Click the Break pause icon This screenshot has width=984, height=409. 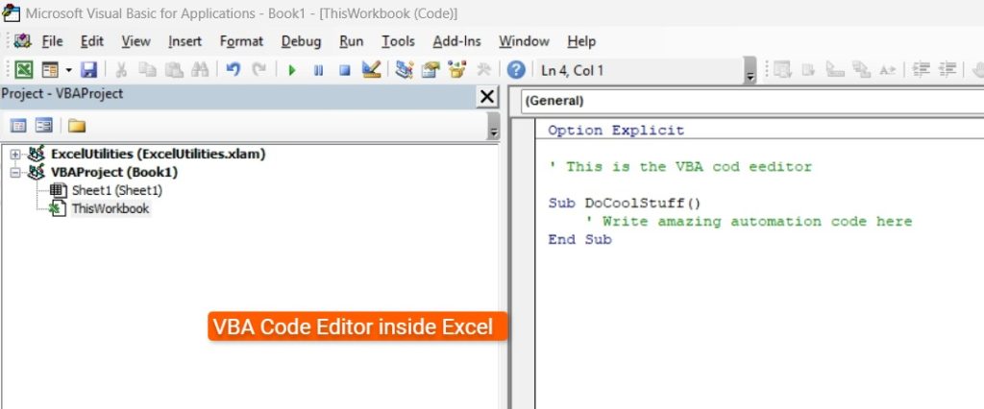tap(318, 70)
